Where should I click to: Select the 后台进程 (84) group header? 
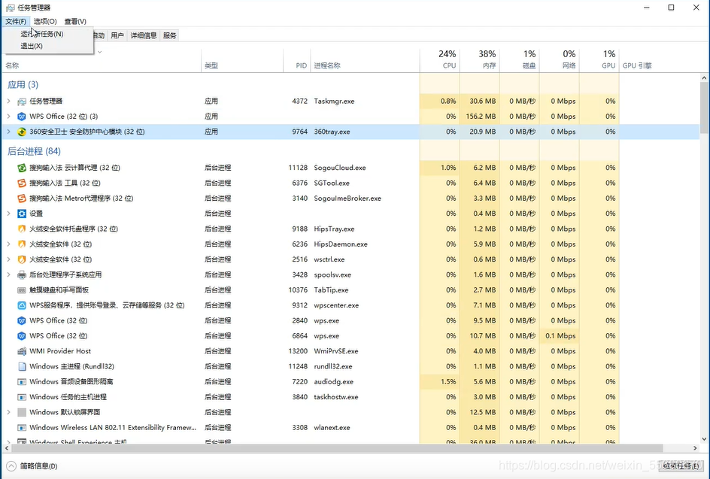point(34,151)
